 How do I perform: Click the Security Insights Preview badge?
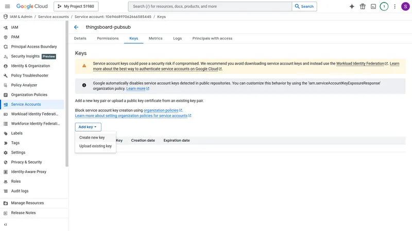click(x=49, y=56)
